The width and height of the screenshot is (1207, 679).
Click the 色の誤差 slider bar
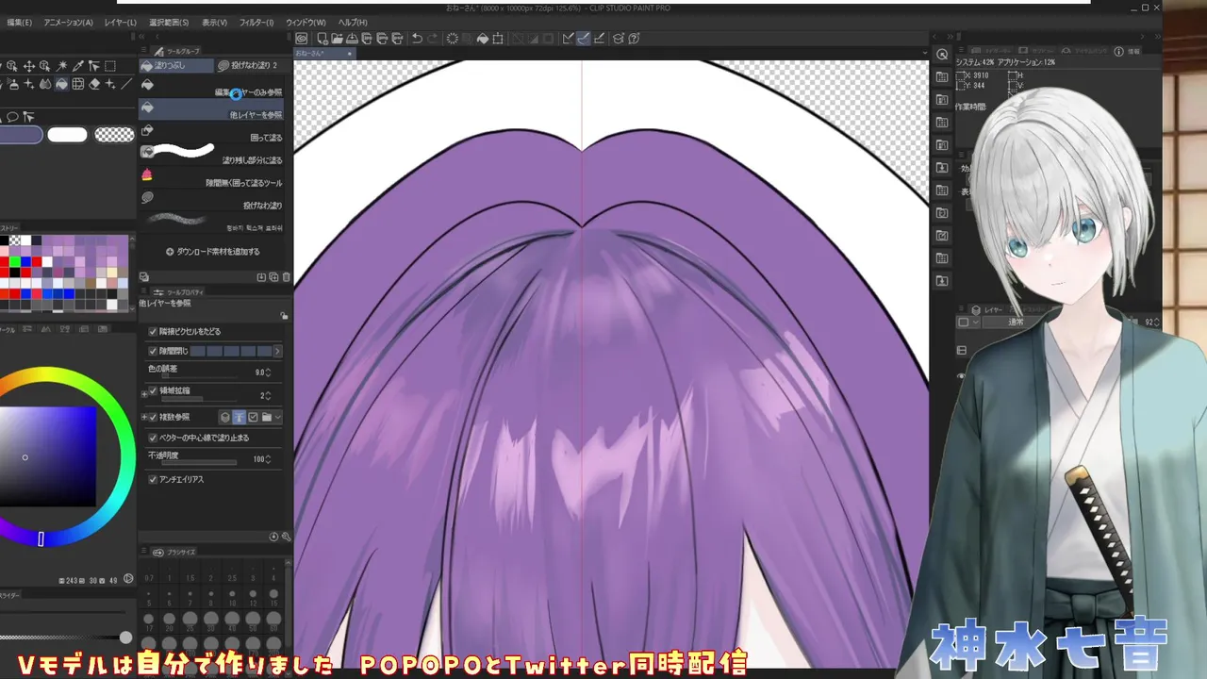pyautogui.click(x=199, y=376)
